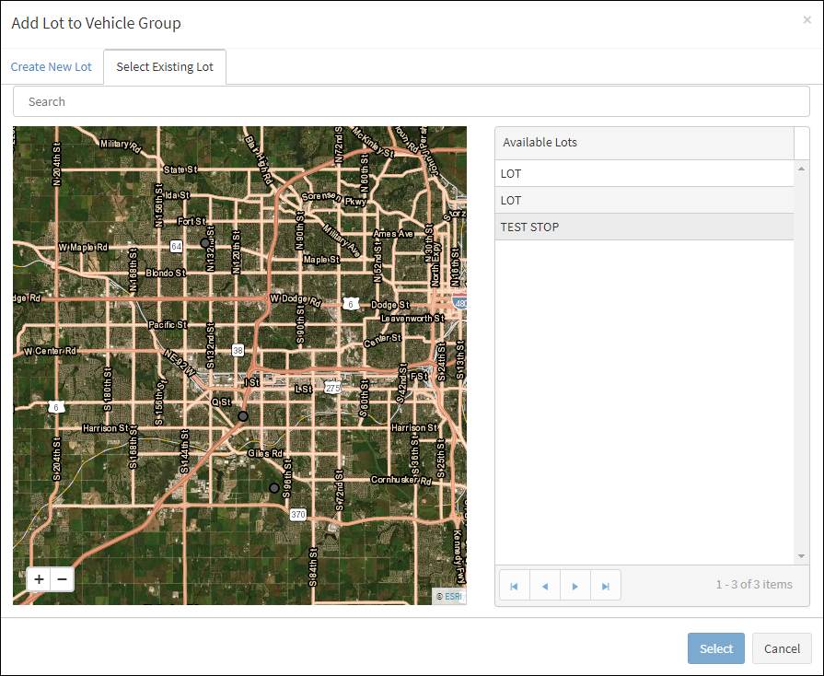Focus the Search input field

[412, 101]
